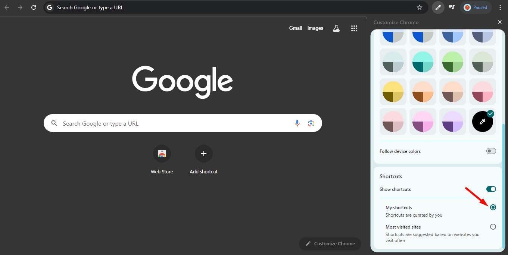
Task: Open the Search Labs flask icon
Action: 336,28
